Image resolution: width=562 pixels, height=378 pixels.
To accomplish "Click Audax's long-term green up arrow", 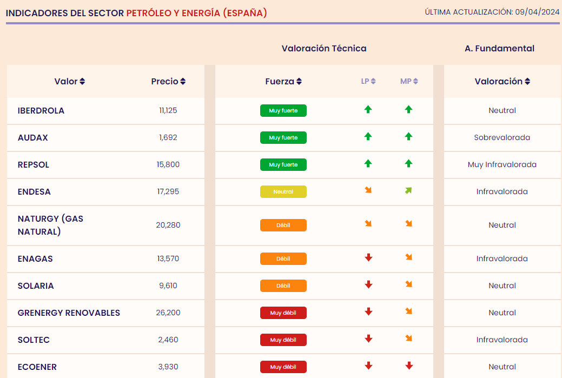I will pyautogui.click(x=368, y=137).
